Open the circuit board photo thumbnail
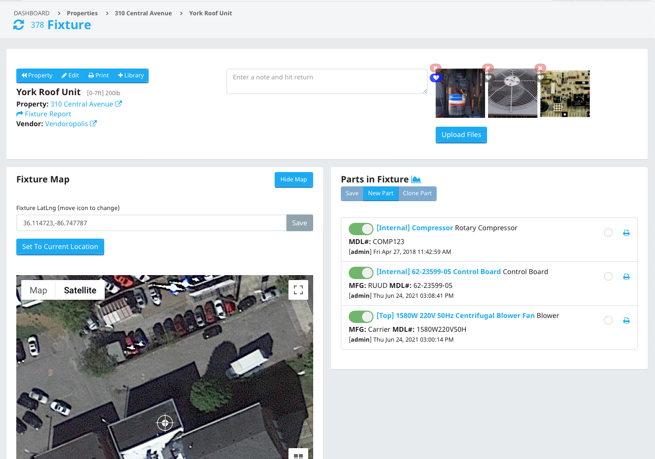This screenshot has height=459, width=655. pyautogui.click(x=565, y=94)
